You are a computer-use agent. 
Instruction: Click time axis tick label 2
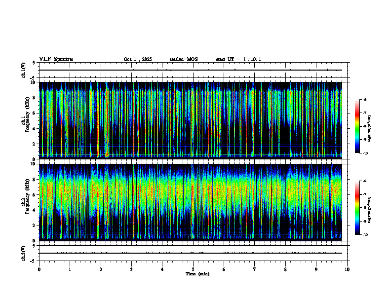click(101, 269)
